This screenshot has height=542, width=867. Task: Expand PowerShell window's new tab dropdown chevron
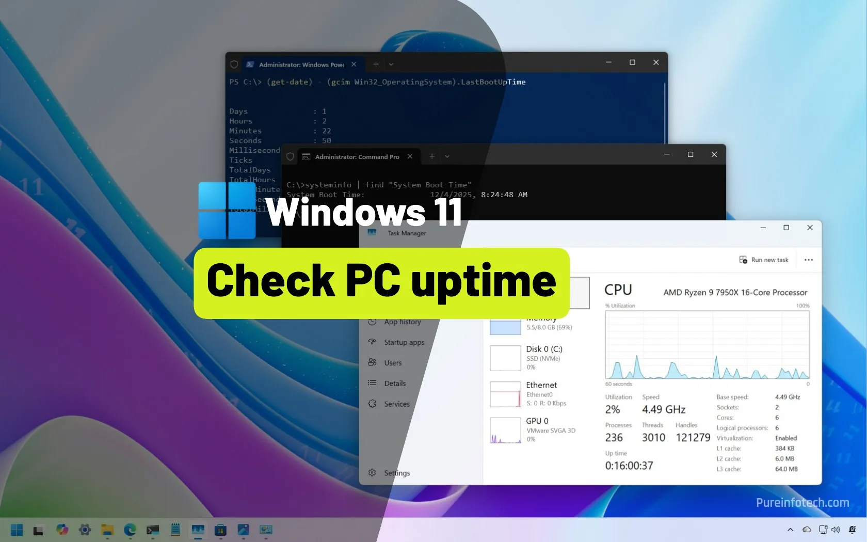[x=391, y=65]
